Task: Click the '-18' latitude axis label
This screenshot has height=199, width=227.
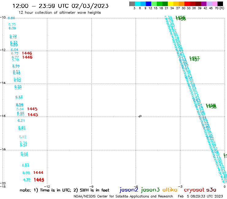Action: click(3, 149)
